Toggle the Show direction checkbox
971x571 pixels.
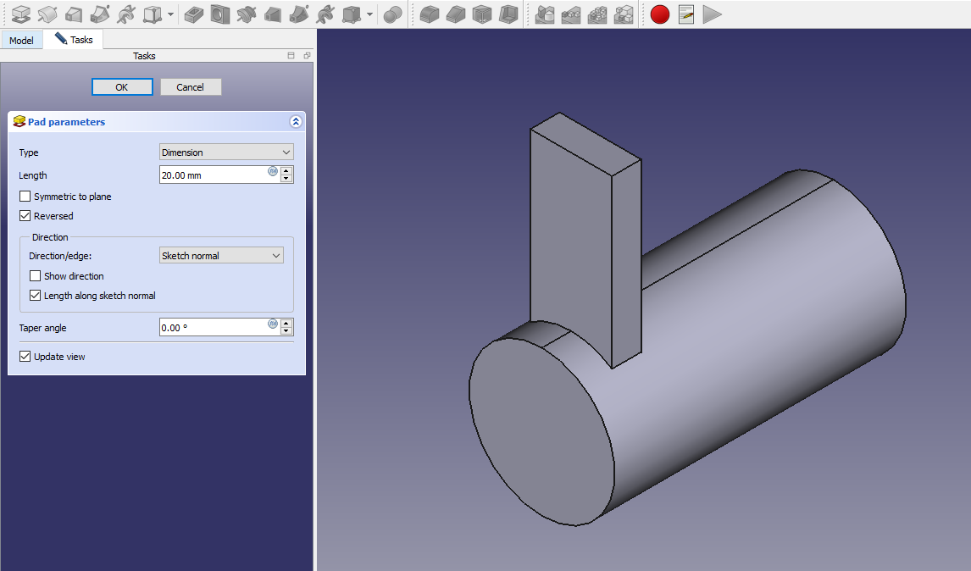coord(36,276)
